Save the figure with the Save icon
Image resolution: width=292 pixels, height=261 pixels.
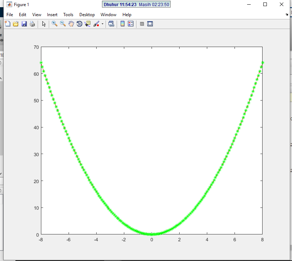24,24
